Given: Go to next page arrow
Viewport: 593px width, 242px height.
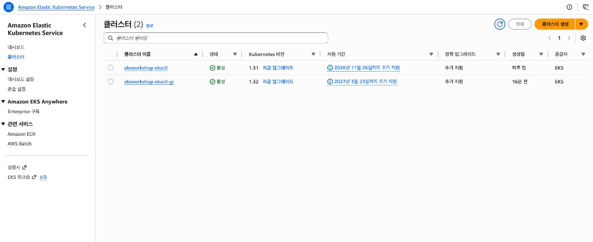Looking at the screenshot, I should 569,38.
